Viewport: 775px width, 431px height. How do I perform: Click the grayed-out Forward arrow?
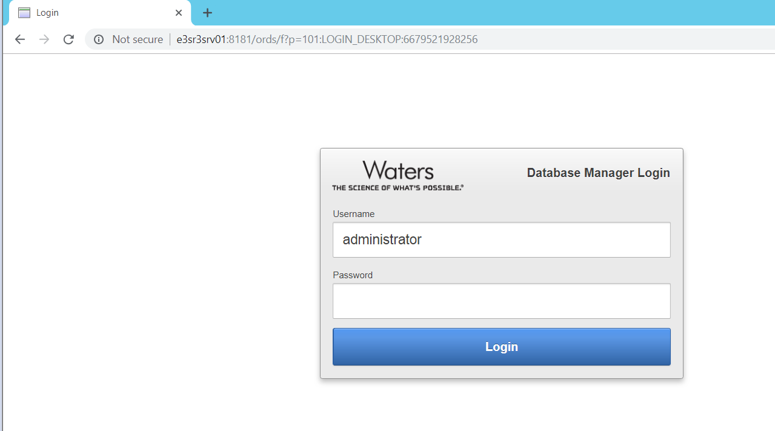point(44,39)
